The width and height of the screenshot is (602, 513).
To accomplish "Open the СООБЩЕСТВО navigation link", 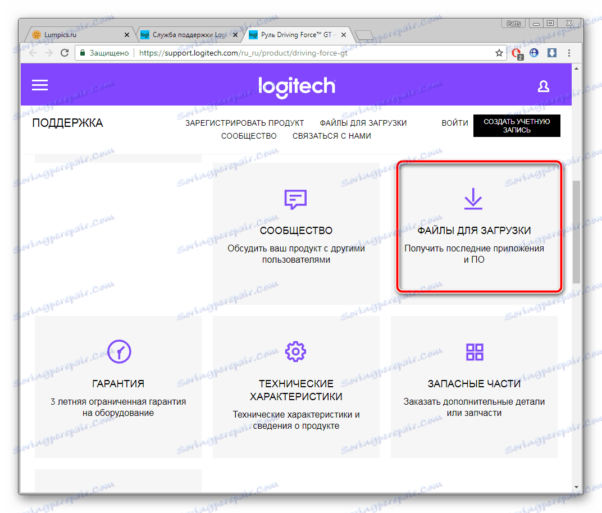I will click(249, 136).
